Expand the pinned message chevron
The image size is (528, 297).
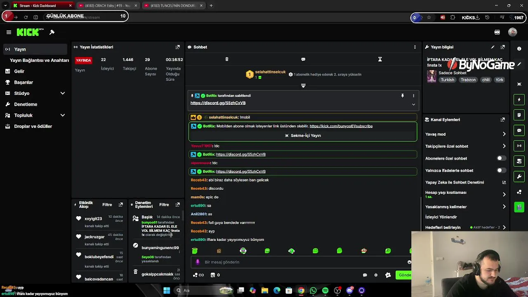[413, 104]
